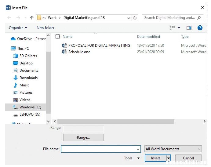
Task: Tick the select-all checkbox
Action: (x=58, y=36)
